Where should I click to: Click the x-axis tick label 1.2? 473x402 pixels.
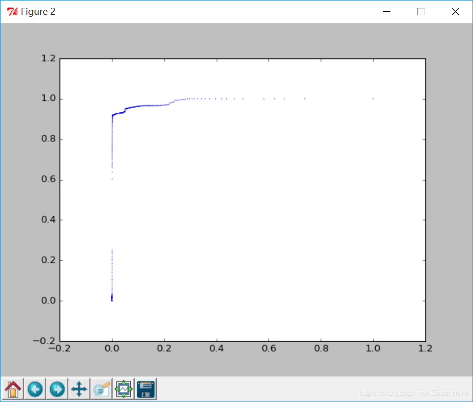coord(425,348)
